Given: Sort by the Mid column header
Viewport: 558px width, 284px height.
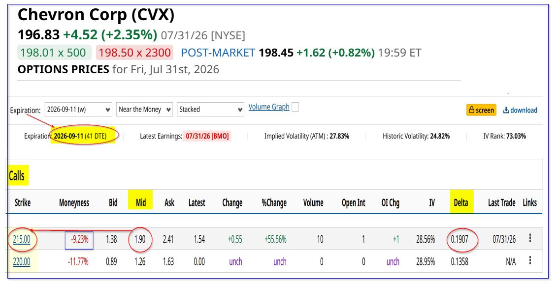Looking at the screenshot, I should tap(140, 203).
